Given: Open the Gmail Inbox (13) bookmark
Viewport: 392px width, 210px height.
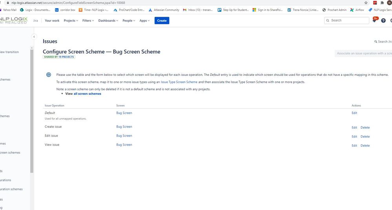Looking at the screenshot, I should 198,10.
